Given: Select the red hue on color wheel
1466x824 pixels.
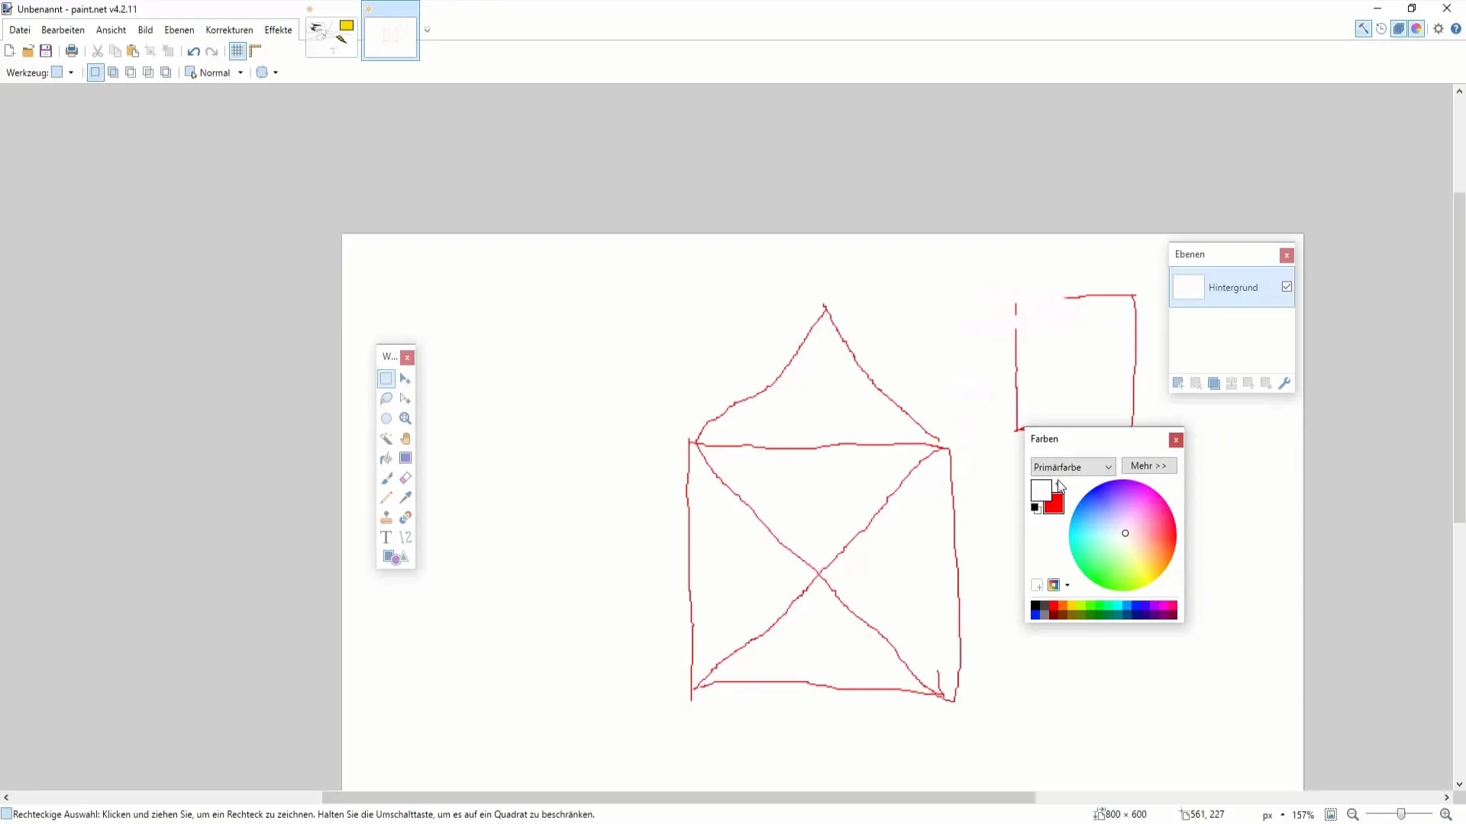Looking at the screenshot, I should (1174, 533).
